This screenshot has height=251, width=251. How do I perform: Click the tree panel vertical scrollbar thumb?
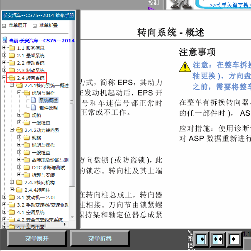tap(72, 102)
